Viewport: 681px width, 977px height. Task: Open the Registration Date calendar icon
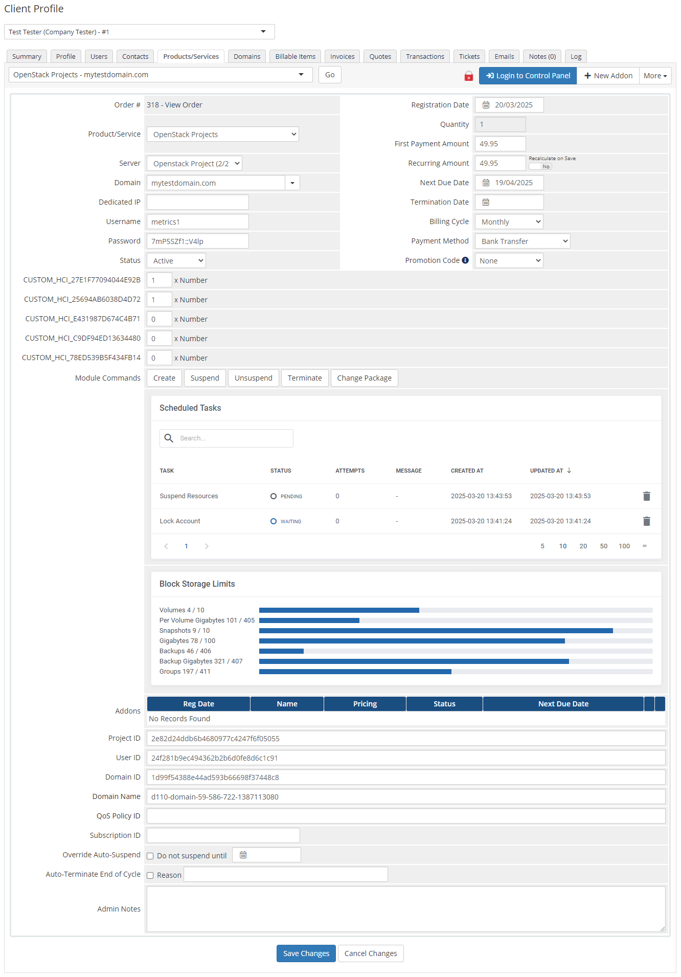(486, 105)
